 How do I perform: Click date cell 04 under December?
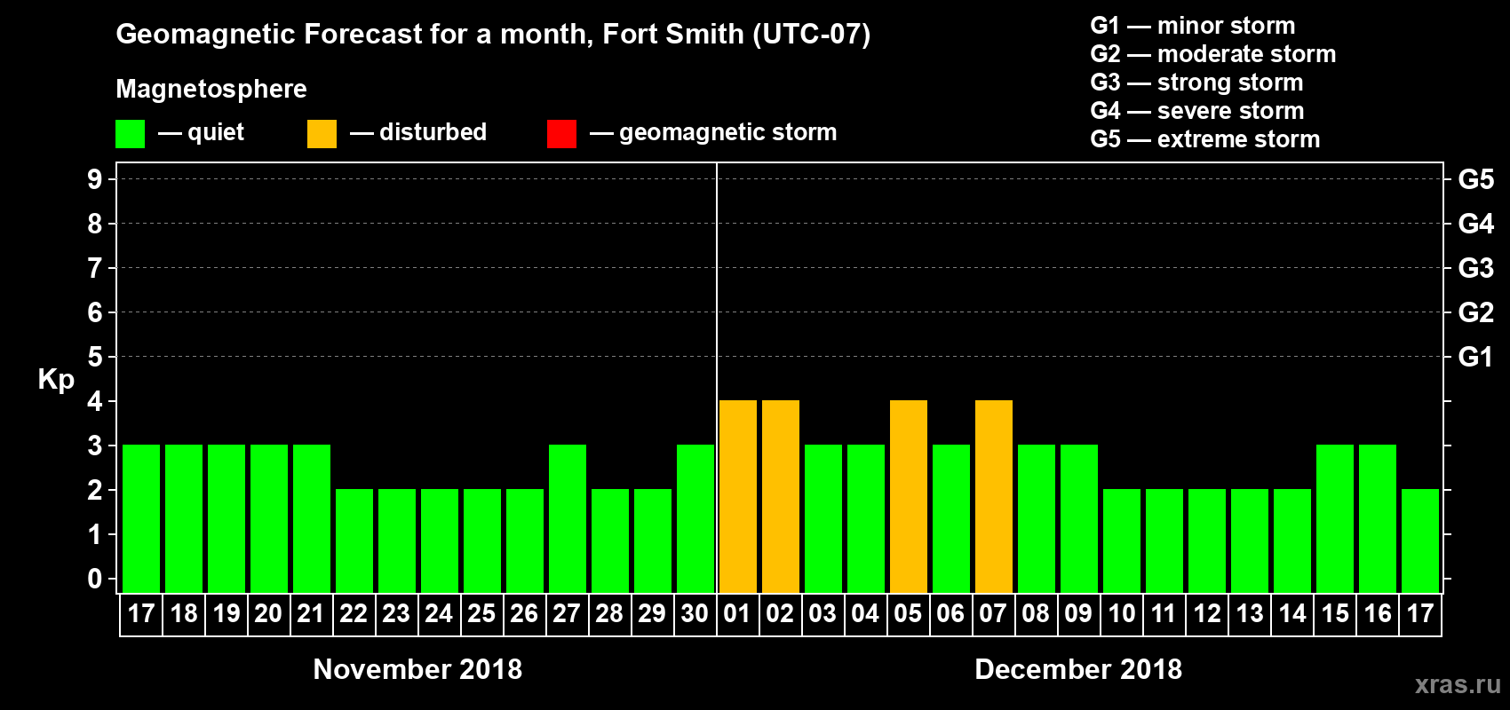[866, 614]
